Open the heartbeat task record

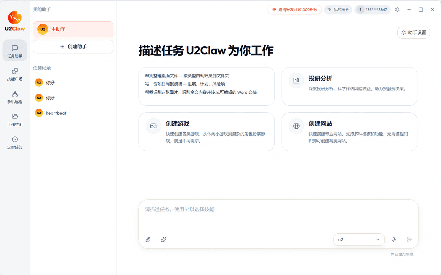pos(73,113)
